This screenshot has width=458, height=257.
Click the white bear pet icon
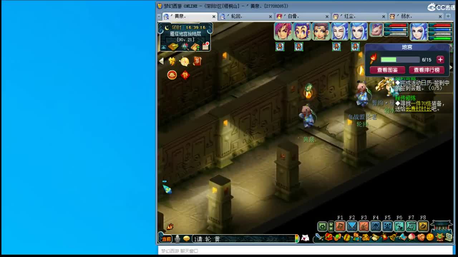(305, 238)
